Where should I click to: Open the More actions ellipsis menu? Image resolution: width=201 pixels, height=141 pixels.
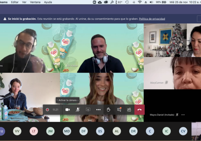pyautogui.click(x=98, y=110)
